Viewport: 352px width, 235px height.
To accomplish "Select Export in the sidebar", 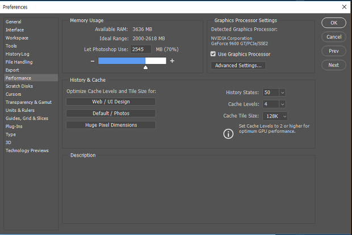I will click(12, 70).
